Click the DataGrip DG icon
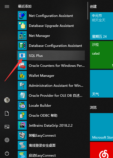The image size is (113, 158). coord(22,125)
